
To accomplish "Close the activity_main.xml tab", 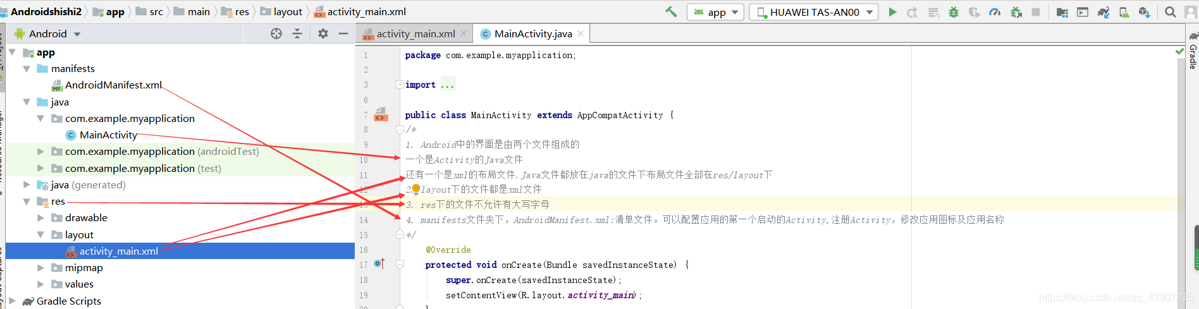I will (464, 33).
